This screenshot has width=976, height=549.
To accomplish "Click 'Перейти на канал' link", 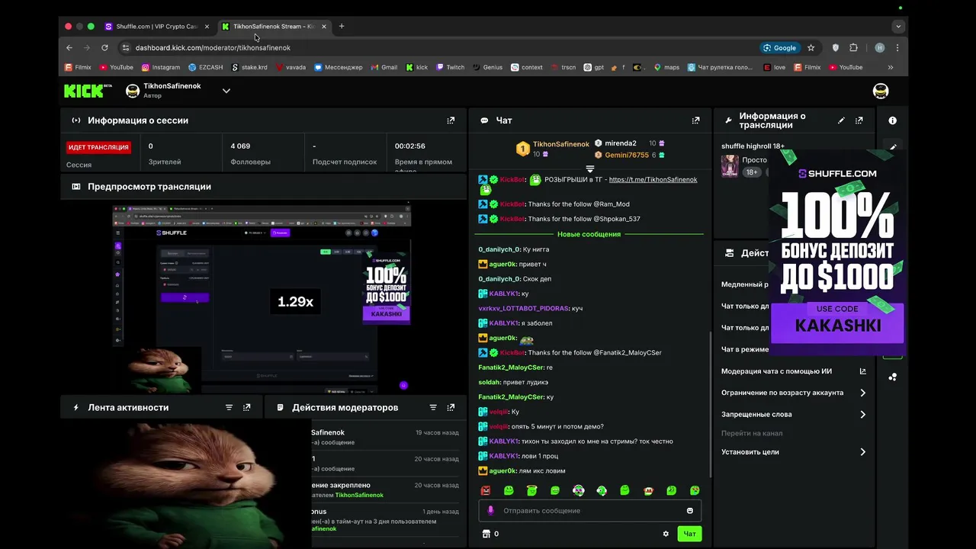I will tap(752, 433).
